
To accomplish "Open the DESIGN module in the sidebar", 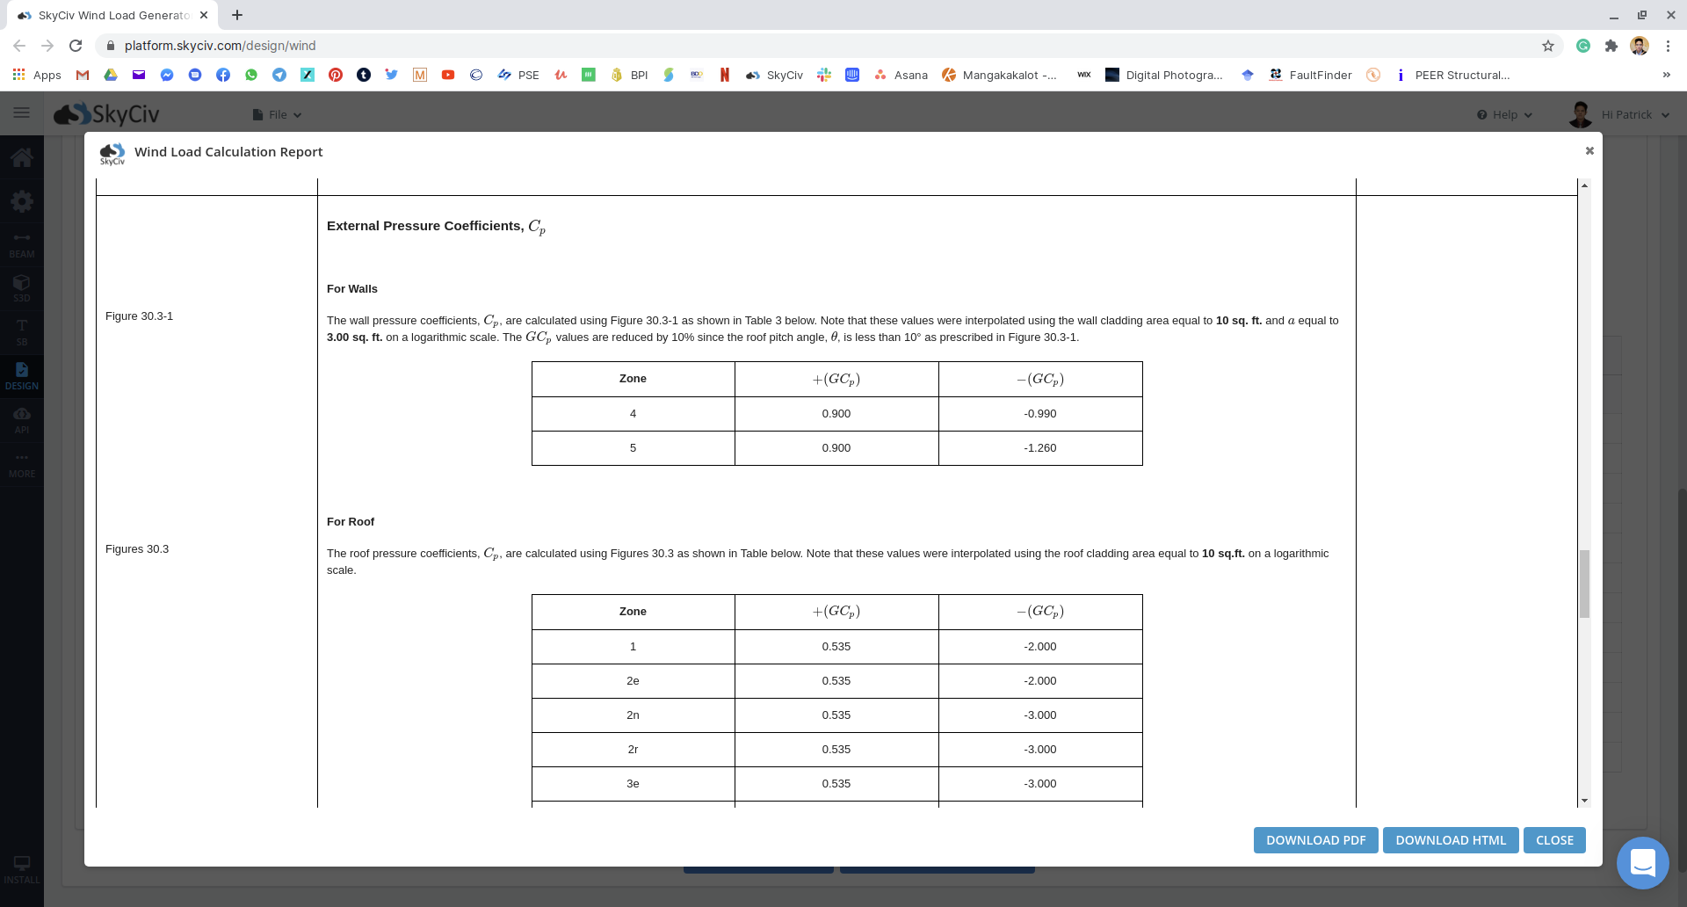I will pos(22,376).
